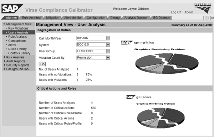Open User Group dropdown arrow

108,51
